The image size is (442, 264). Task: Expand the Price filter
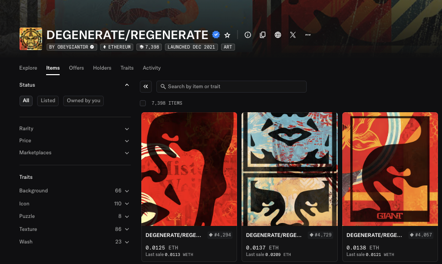tap(74, 141)
